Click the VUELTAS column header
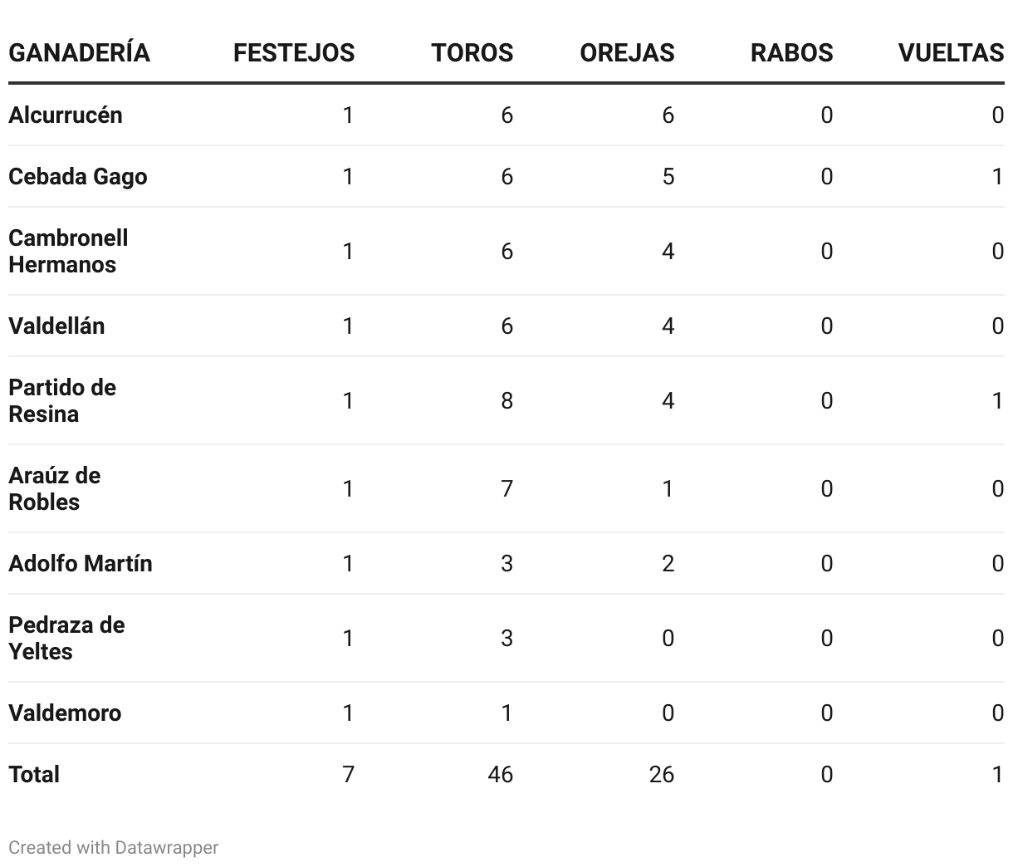 click(x=951, y=53)
